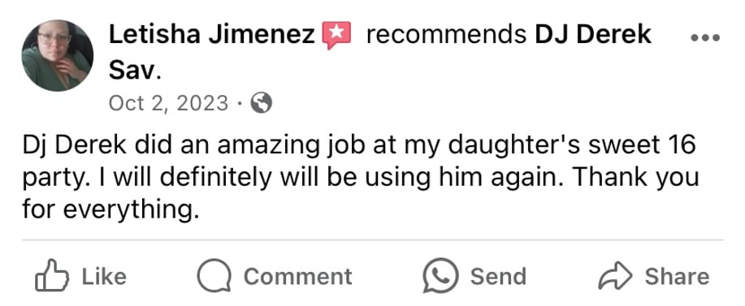This screenshot has height=306, width=745.
Task: Click the 'sweet 16' text in review
Action: coord(642,145)
